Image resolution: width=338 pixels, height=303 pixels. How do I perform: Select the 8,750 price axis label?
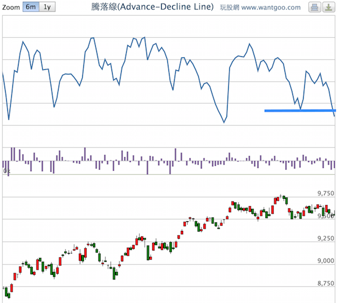(326, 283)
